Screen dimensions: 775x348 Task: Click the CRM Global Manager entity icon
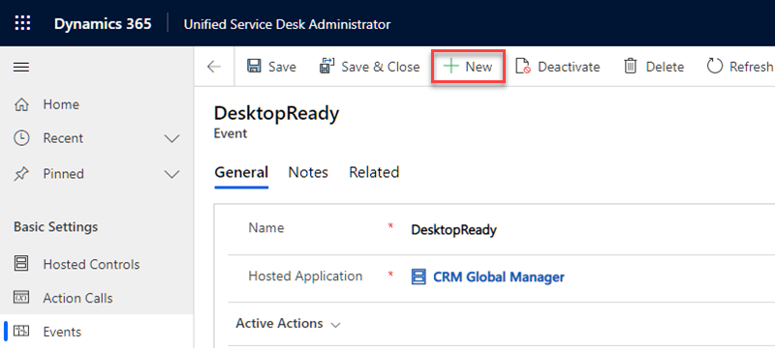[418, 277]
